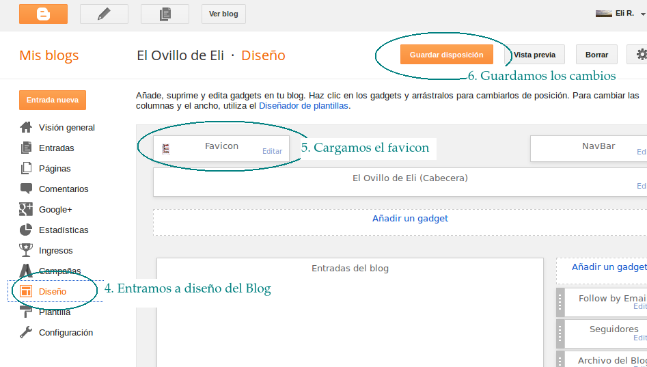Screen dimensions: 647x367
Task: Open the settings gear dropdown
Action: coord(640,55)
